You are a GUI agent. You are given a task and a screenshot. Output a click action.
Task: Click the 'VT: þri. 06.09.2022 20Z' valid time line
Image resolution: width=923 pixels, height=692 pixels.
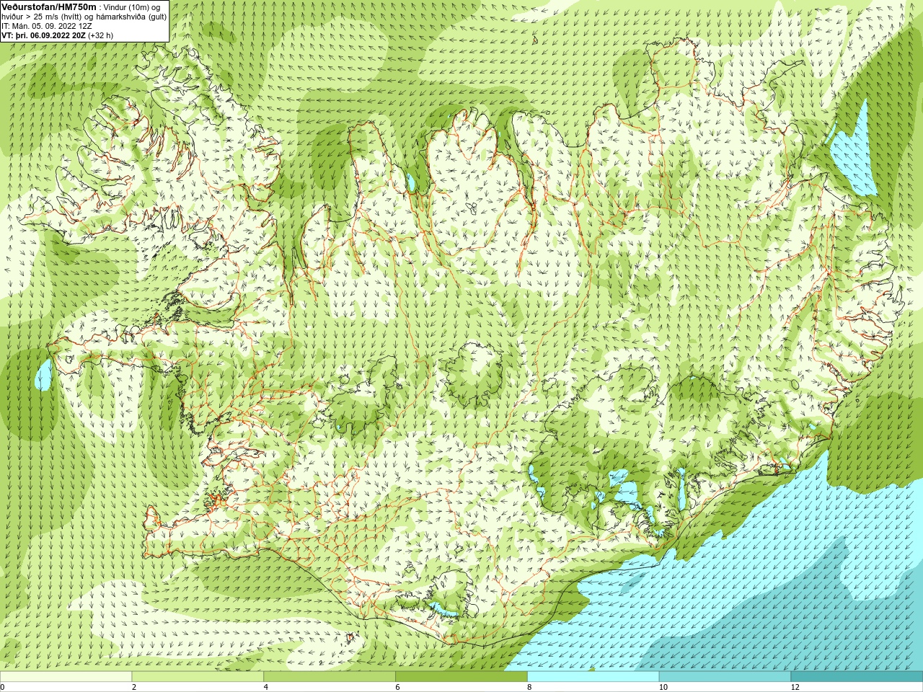pos(43,35)
